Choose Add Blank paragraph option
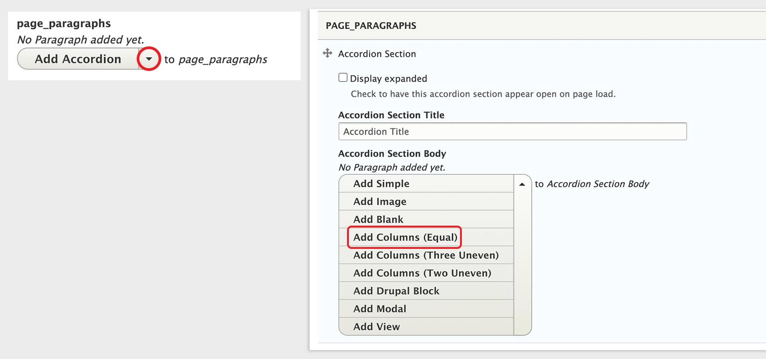 click(427, 219)
